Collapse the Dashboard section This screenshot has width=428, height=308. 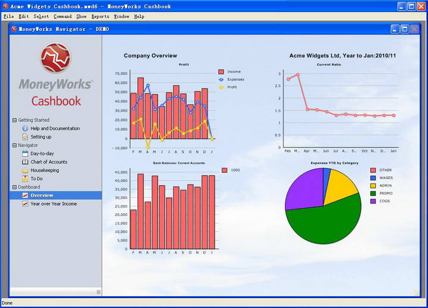pyautogui.click(x=14, y=187)
